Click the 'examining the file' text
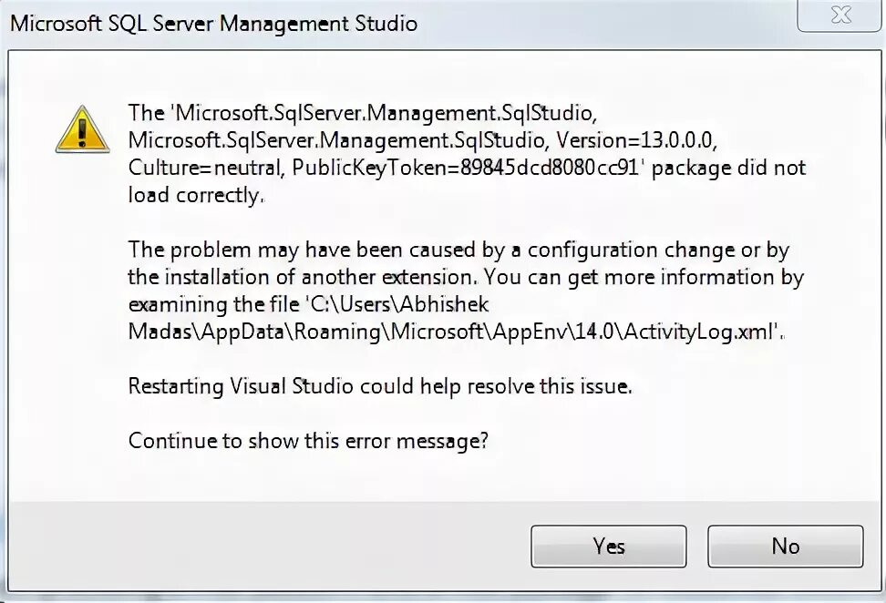This screenshot has width=886, height=603. pos(209,305)
